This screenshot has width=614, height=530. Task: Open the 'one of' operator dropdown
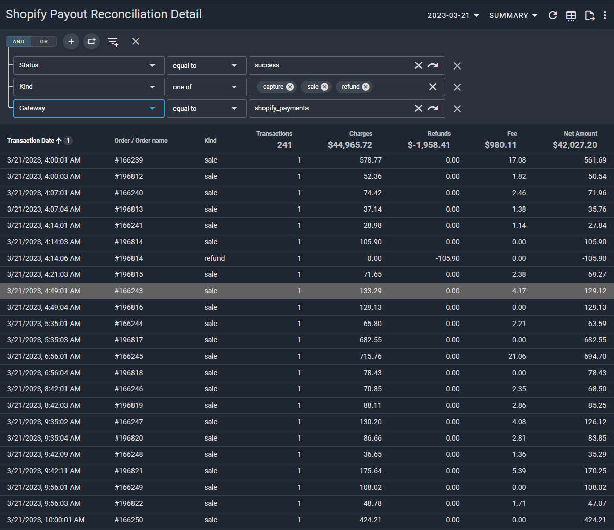[234, 87]
